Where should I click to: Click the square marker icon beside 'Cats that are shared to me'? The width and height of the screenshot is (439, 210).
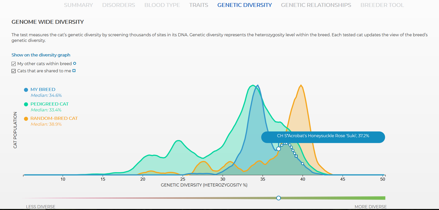click(74, 71)
